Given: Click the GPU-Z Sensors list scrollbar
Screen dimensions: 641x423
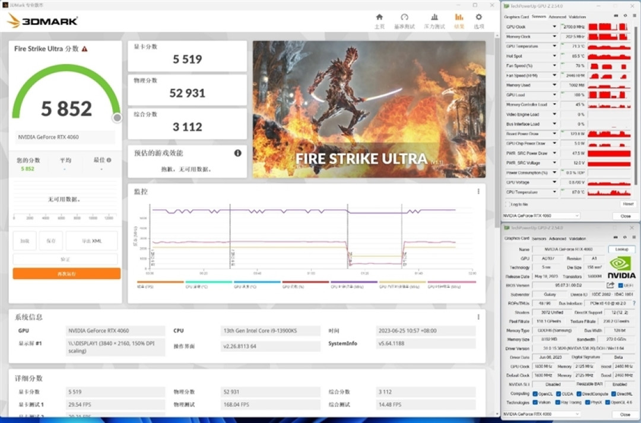Looking at the screenshot, I should [637, 106].
